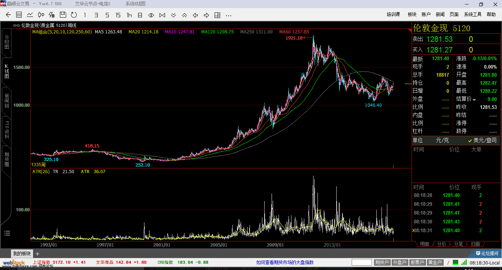Switch to the 明细 tab
The height and width of the screenshot is (270, 502).
tap(424, 244)
